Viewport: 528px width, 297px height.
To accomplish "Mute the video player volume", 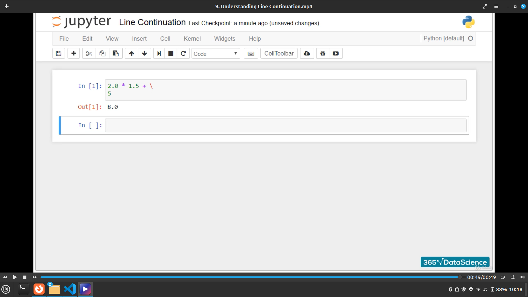I will (522, 277).
